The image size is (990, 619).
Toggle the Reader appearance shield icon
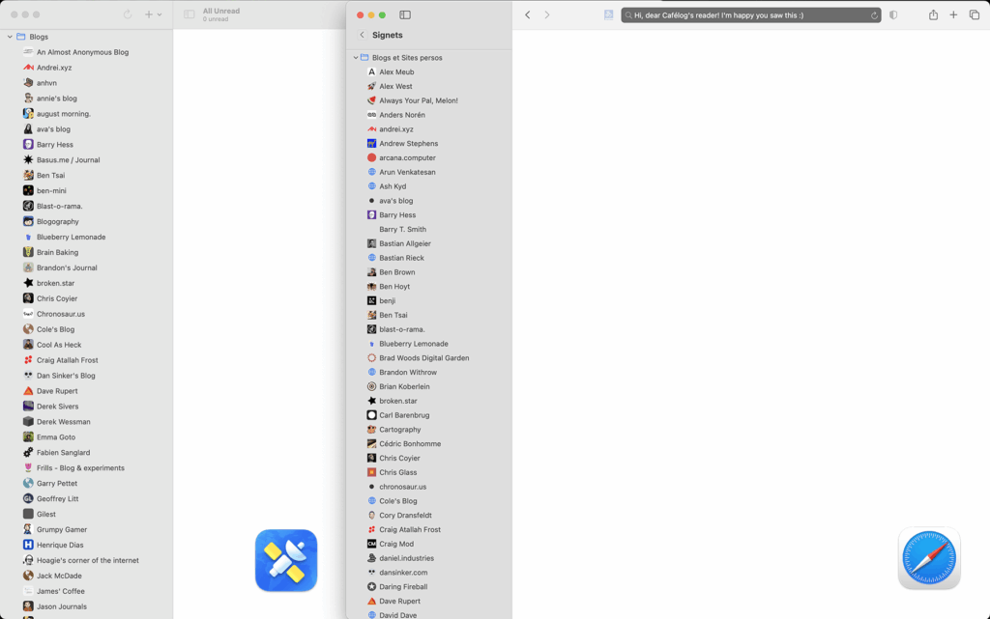point(893,15)
